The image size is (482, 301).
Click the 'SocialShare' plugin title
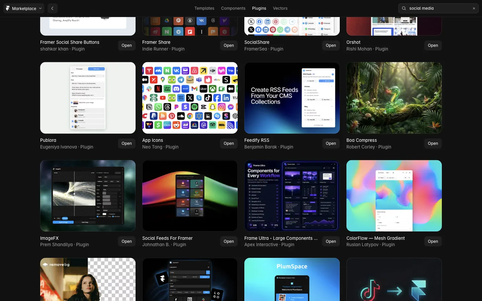(257, 42)
